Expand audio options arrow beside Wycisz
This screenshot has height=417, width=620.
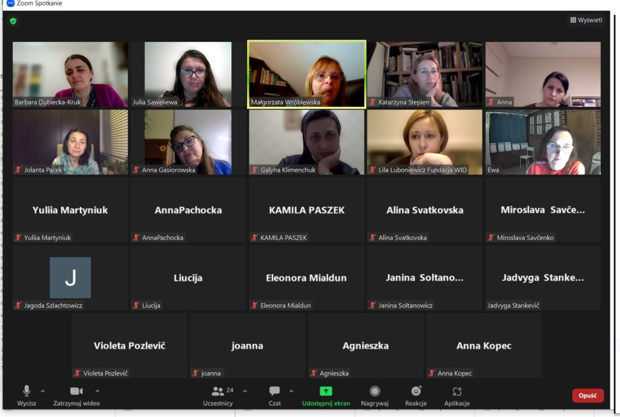[43, 392]
